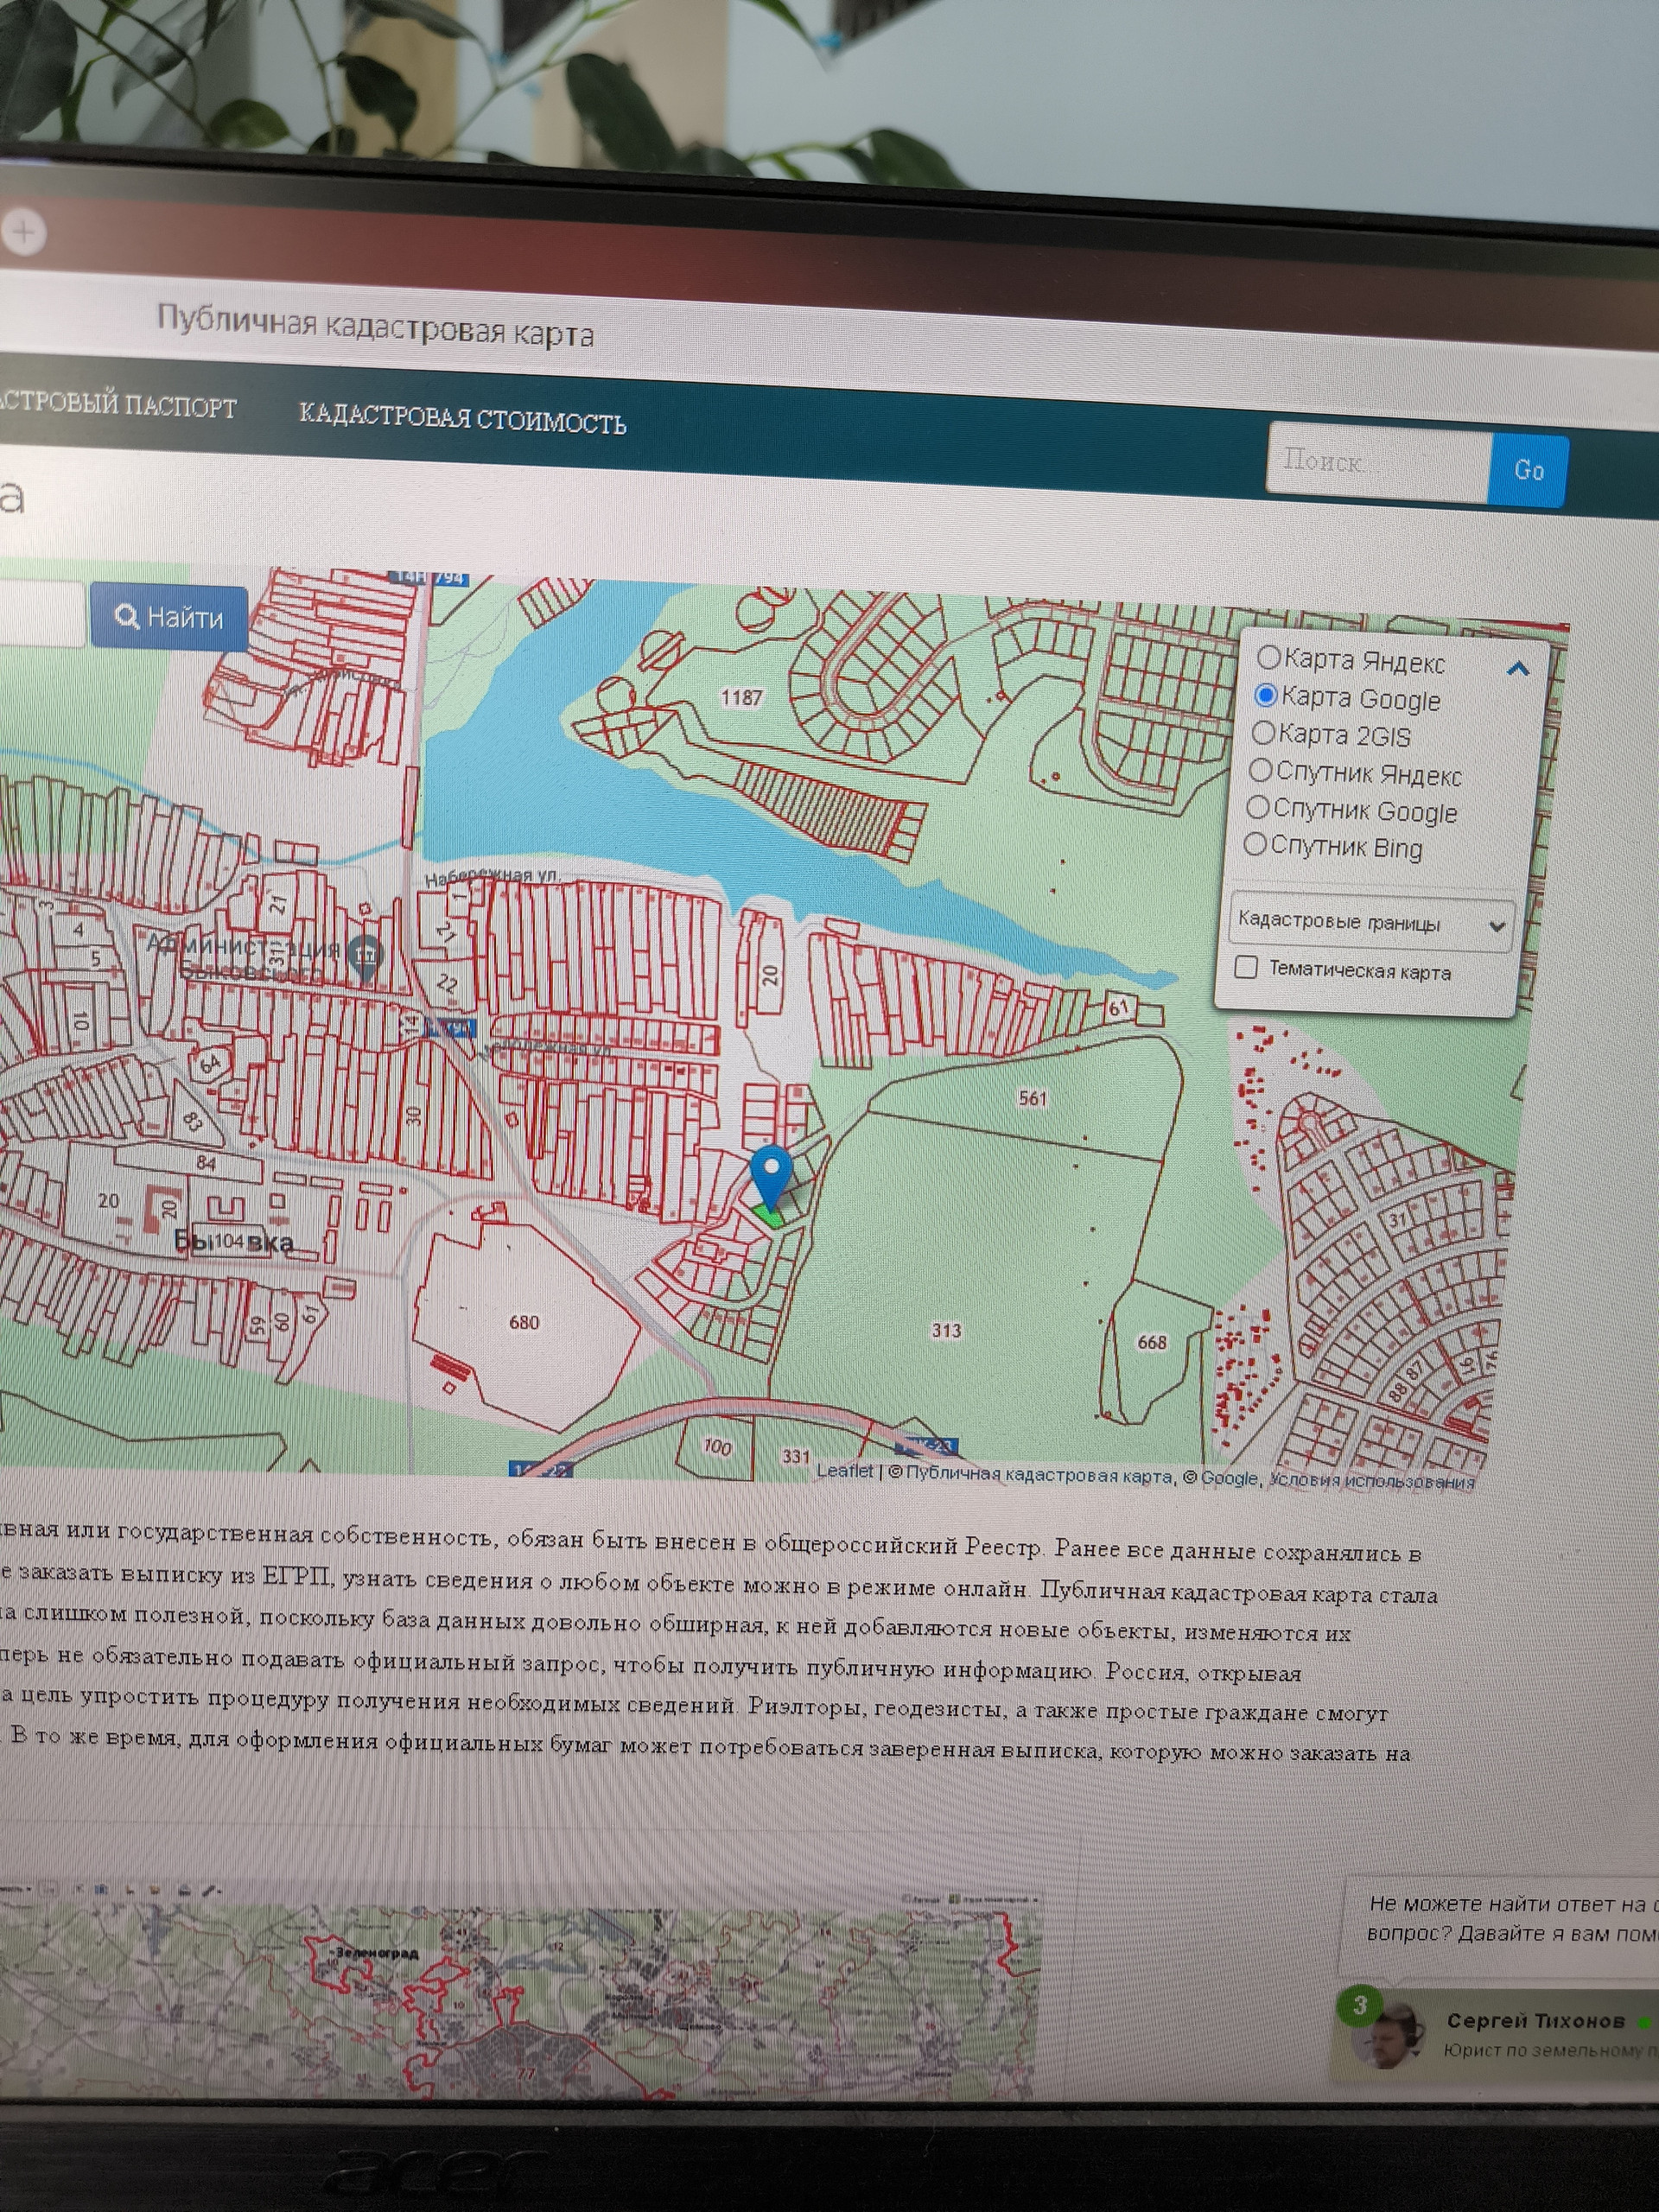Click the magnifier icon on Найти button

pos(127,616)
